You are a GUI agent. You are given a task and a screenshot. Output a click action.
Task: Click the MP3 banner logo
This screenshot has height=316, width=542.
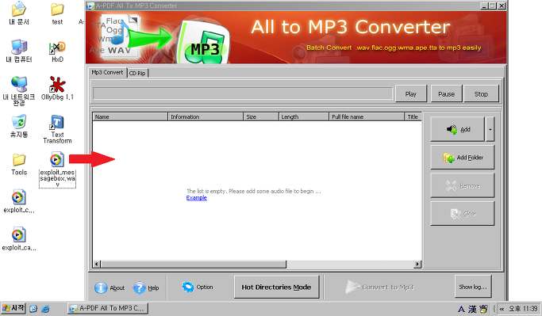204,43
